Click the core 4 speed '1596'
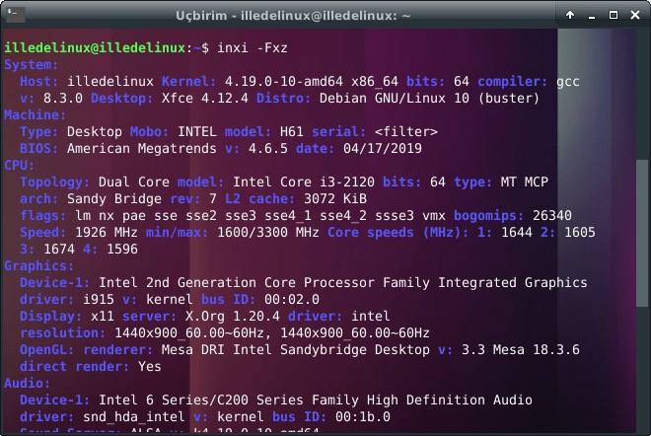 [122, 250]
